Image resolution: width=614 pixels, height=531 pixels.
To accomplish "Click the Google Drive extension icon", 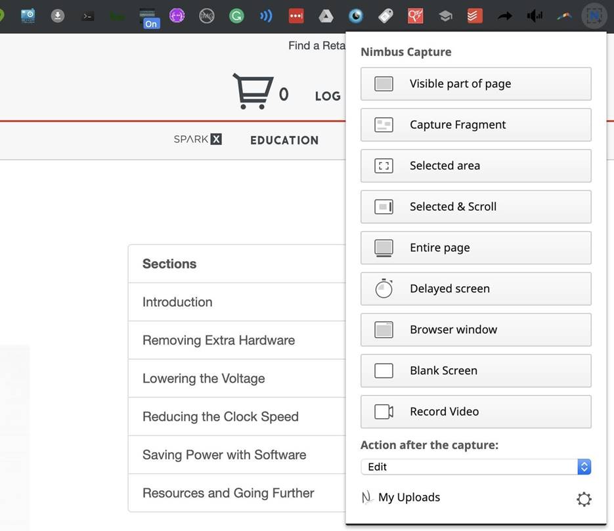I will tap(326, 16).
